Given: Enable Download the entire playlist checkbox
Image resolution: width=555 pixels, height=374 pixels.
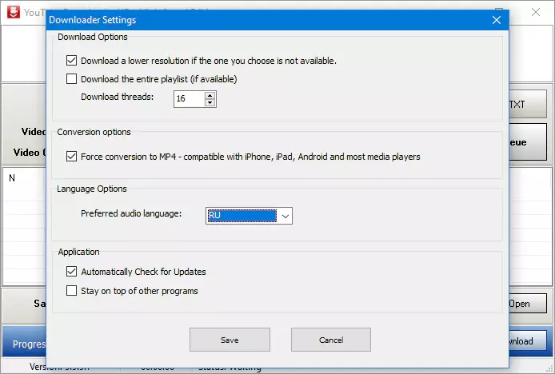Looking at the screenshot, I should click(72, 79).
